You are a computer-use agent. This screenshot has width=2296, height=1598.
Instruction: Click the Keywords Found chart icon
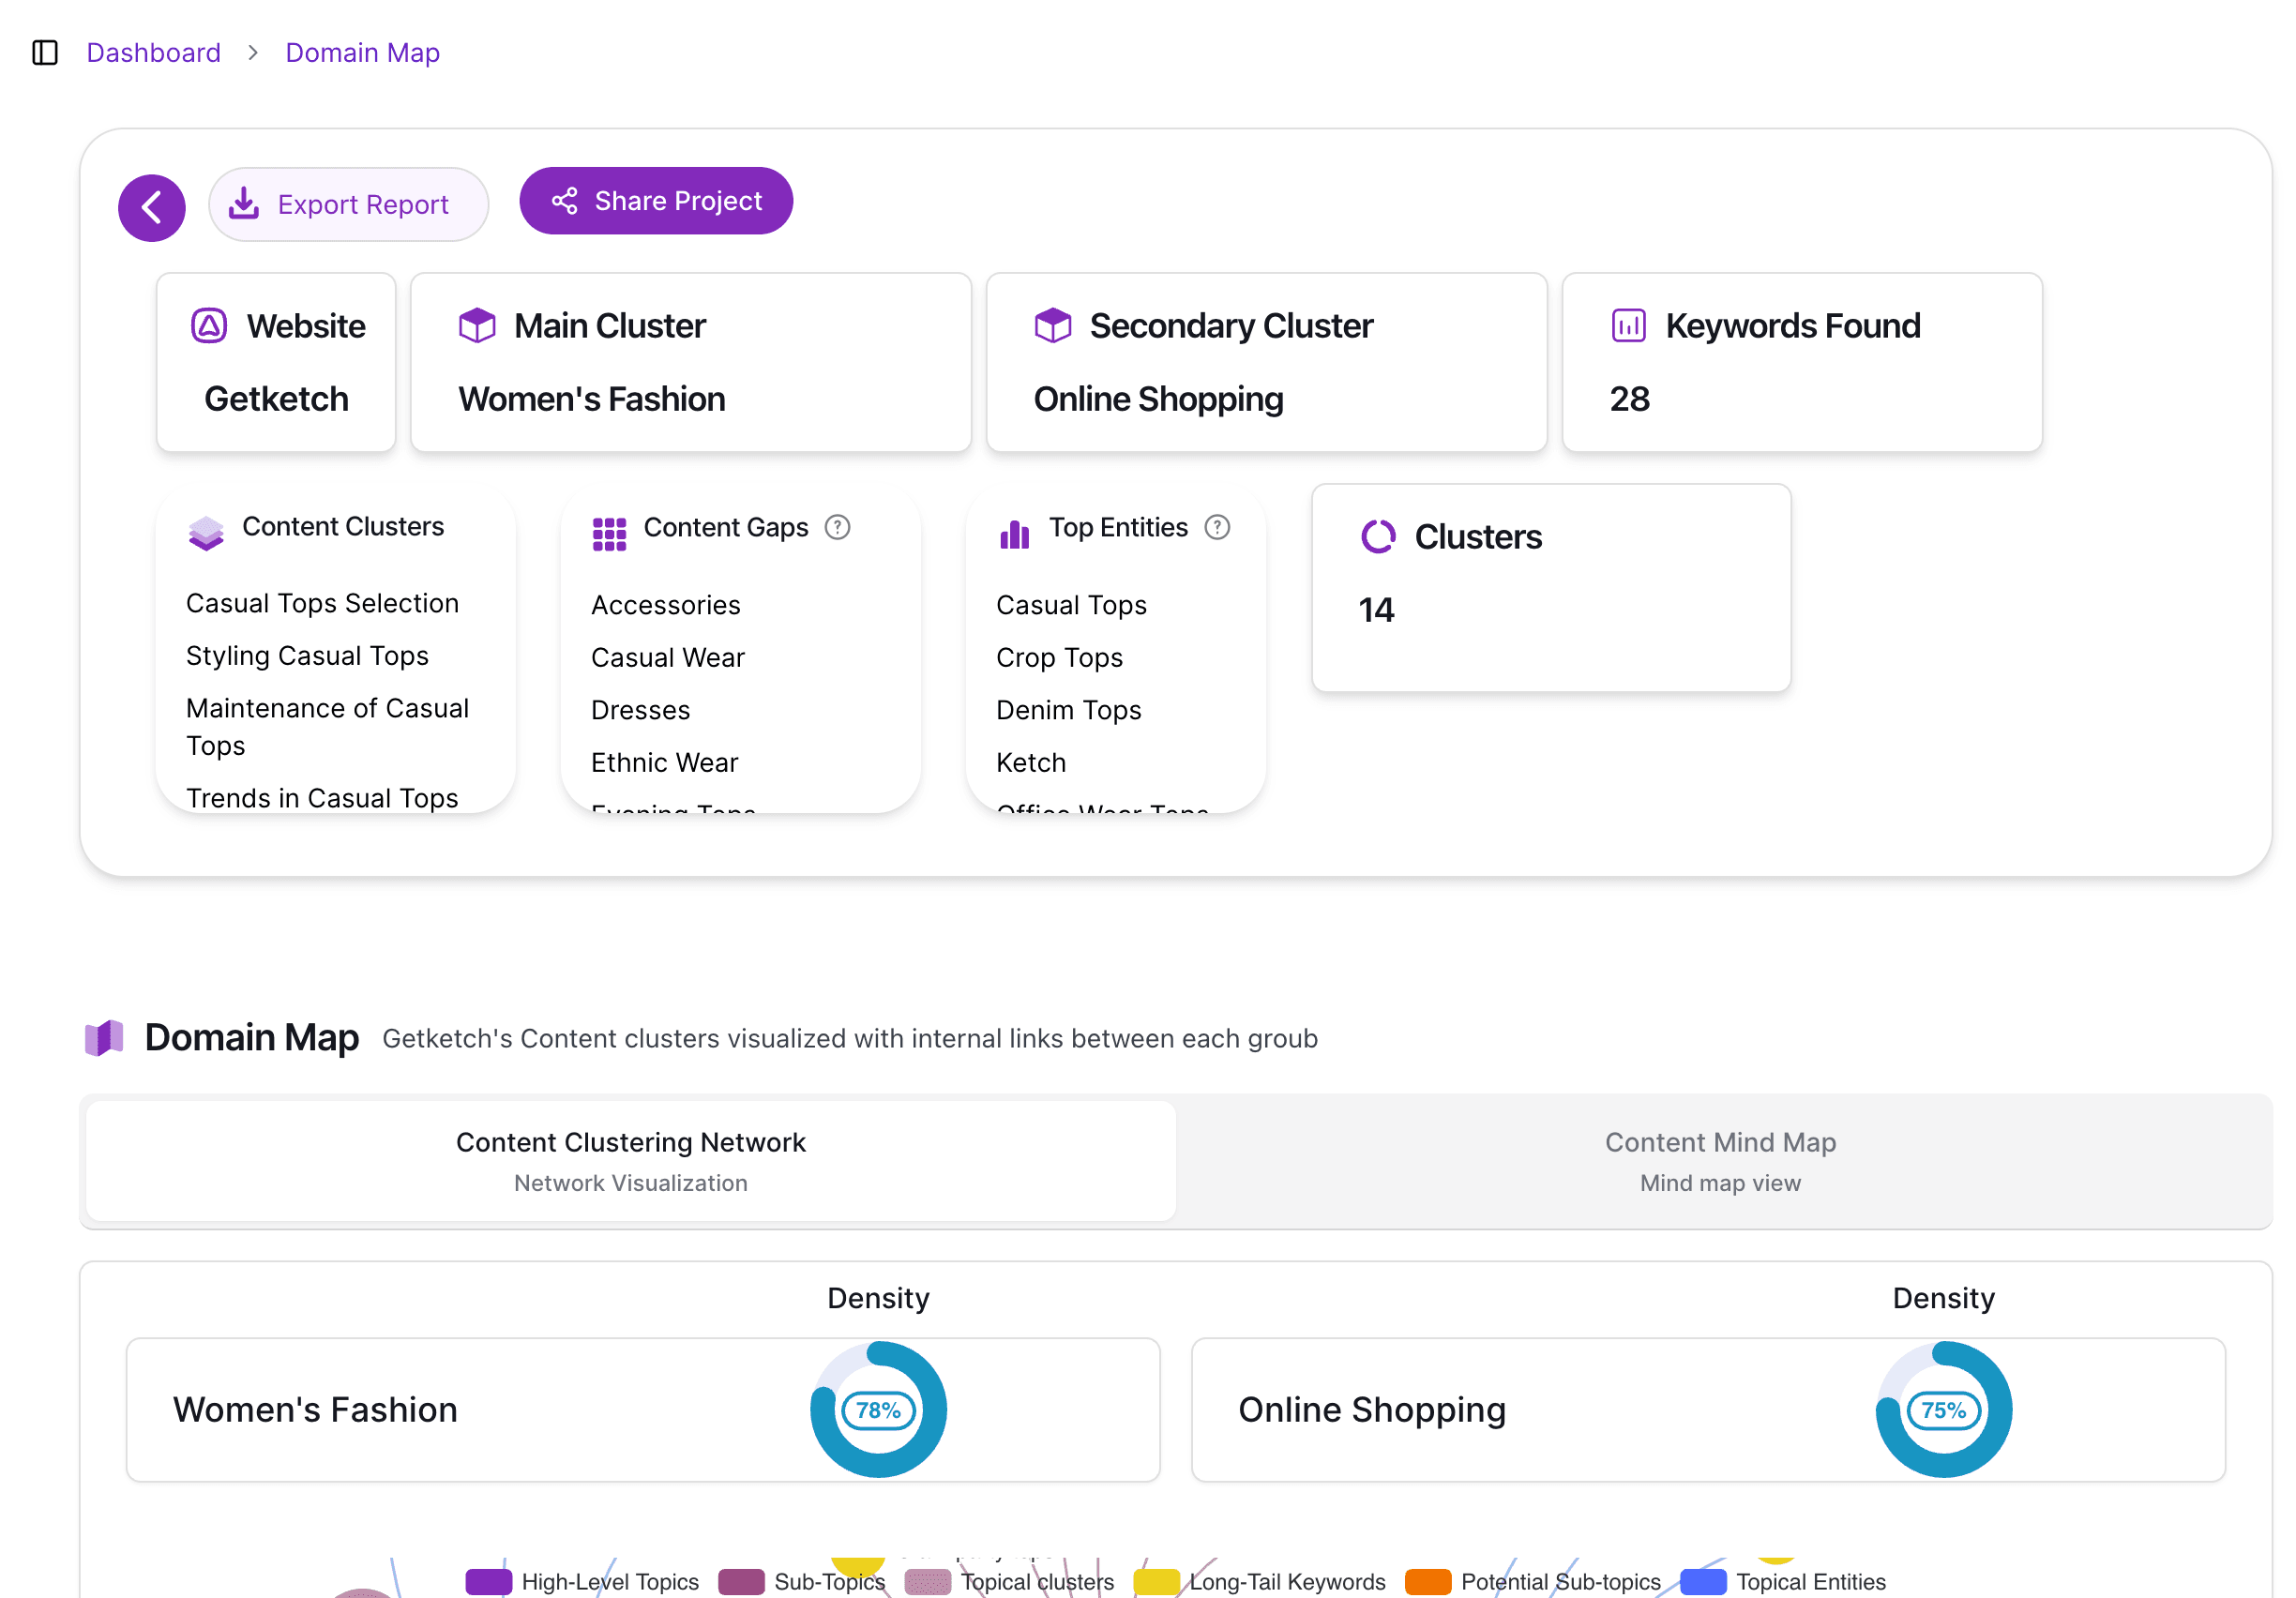tap(1628, 325)
